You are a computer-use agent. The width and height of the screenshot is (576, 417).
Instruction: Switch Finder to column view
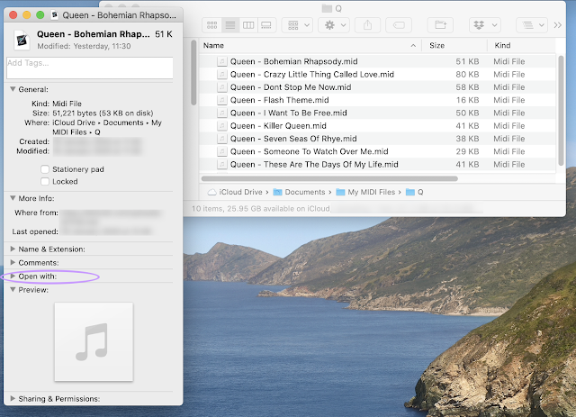pos(248,25)
